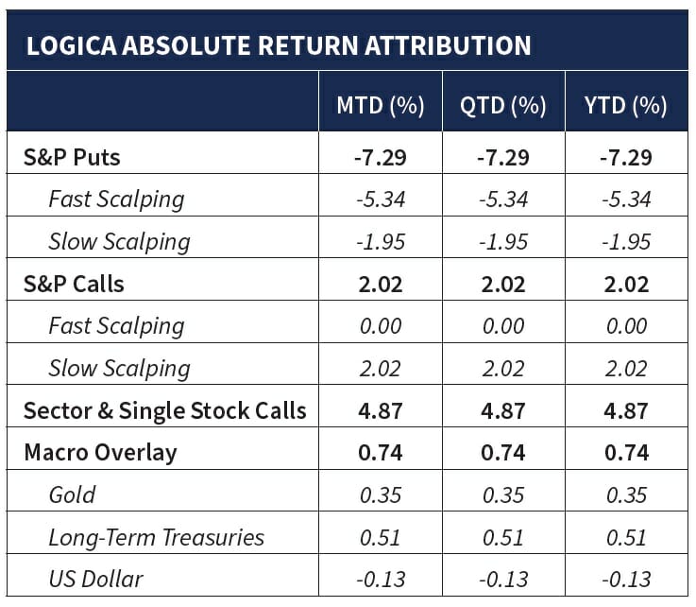Click Slow Scalping under S&P Puts
The height and width of the screenshot is (607, 696).
119,242
